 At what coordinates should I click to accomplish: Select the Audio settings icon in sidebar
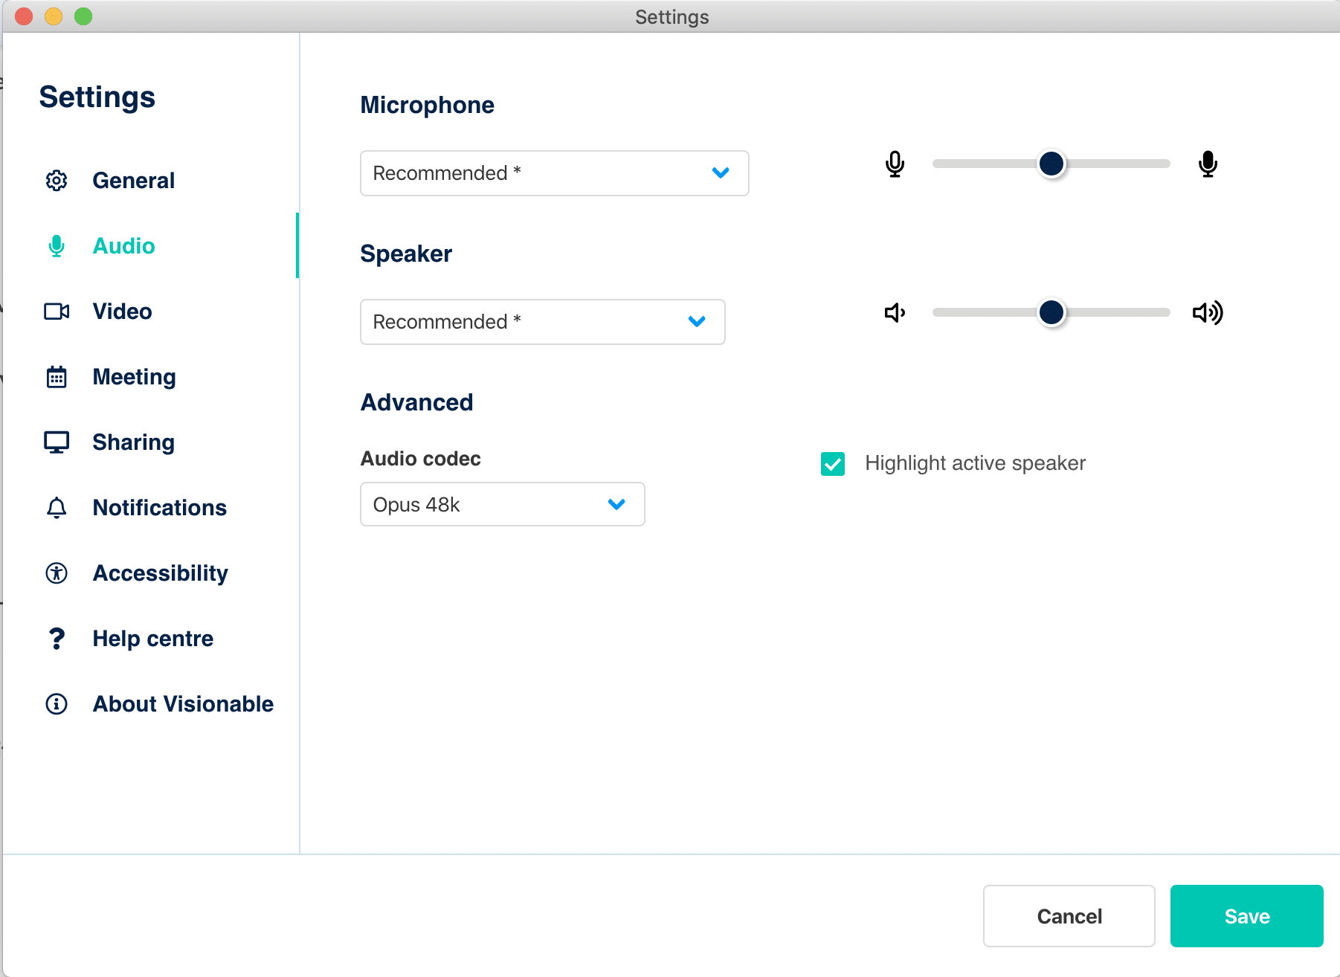tap(56, 245)
